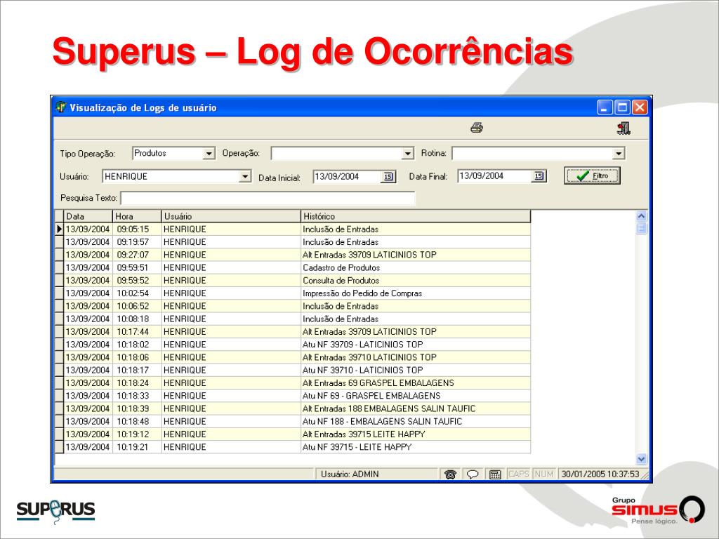
Task: Click the Histórico column header
Action: 416,216
